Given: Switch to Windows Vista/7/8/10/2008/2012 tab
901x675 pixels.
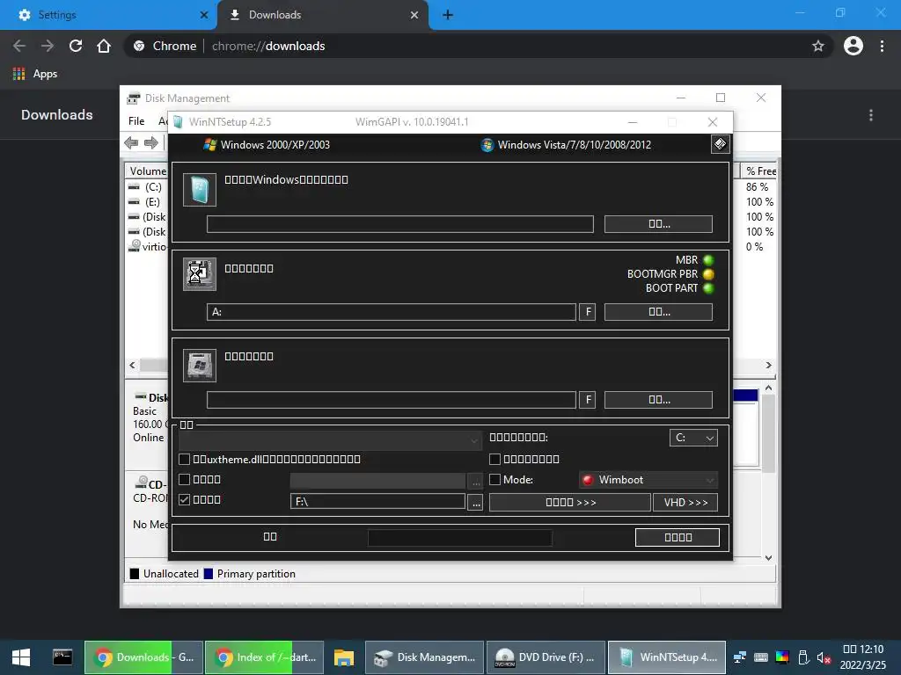Looking at the screenshot, I should click(x=566, y=145).
